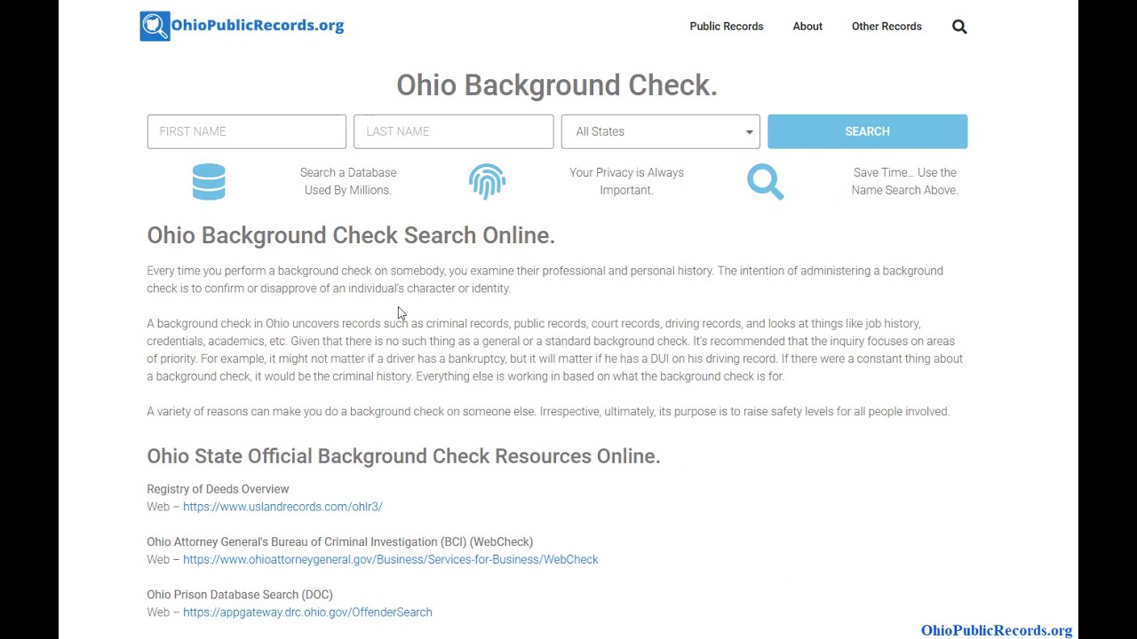Click the blue database stack icon

pos(209,182)
